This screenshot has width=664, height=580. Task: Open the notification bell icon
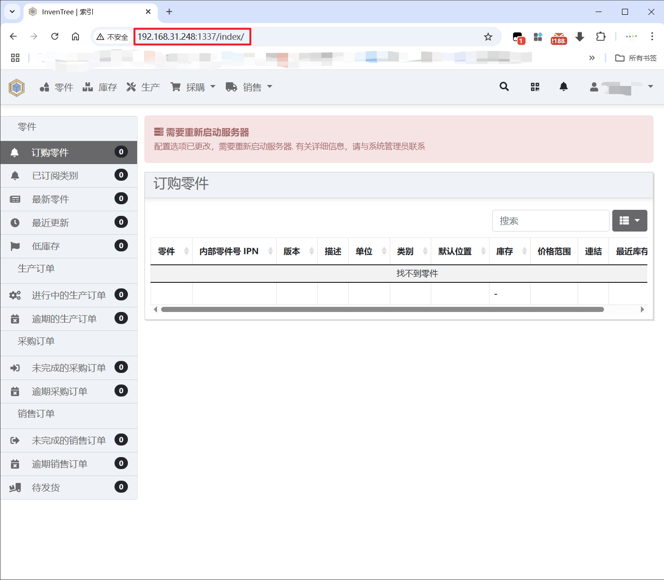point(564,87)
